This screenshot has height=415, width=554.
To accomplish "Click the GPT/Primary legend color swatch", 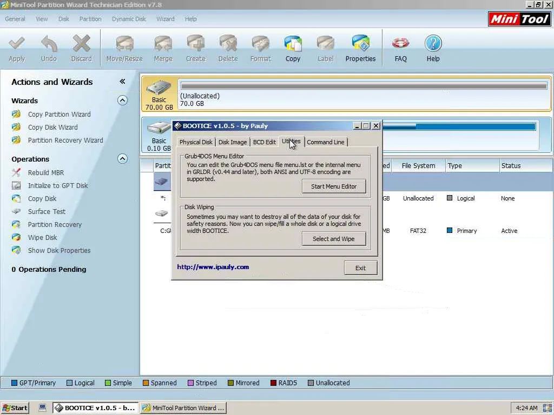I will click(x=15, y=383).
